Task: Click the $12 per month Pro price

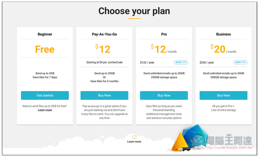Action: [163, 49]
